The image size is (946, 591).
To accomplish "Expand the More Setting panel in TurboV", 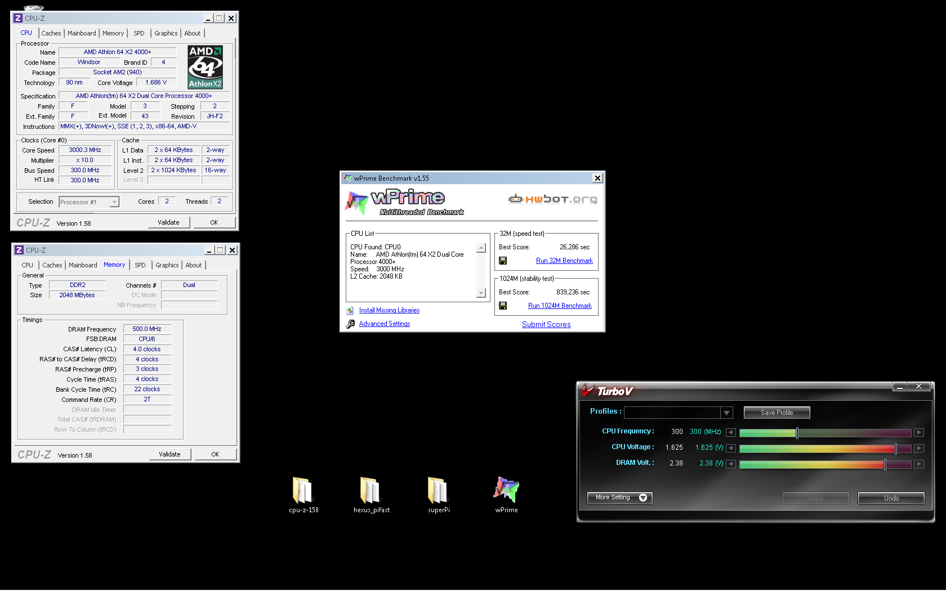I will 619,498.
